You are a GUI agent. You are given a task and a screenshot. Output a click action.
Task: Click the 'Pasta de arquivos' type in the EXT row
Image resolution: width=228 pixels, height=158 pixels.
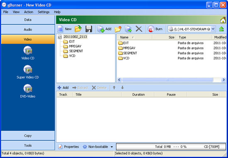tap(191, 43)
